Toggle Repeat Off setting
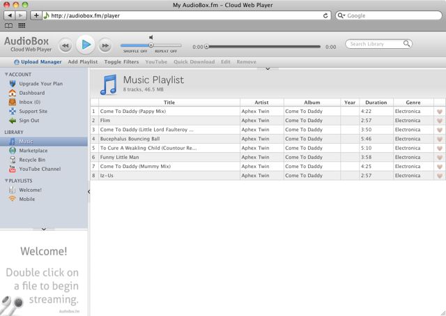Viewport: 446px width, 316px height. click(166, 51)
